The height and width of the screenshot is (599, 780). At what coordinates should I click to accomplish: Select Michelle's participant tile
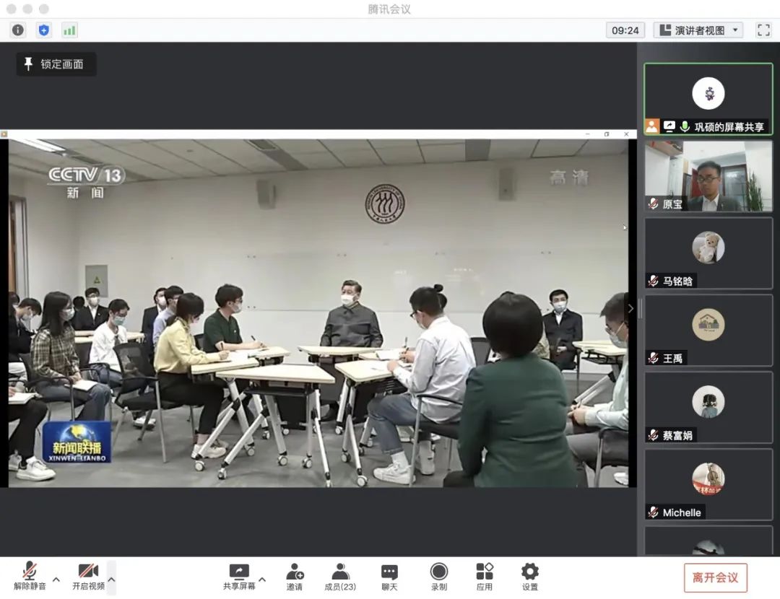pyautogui.click(x=708, y=484)
